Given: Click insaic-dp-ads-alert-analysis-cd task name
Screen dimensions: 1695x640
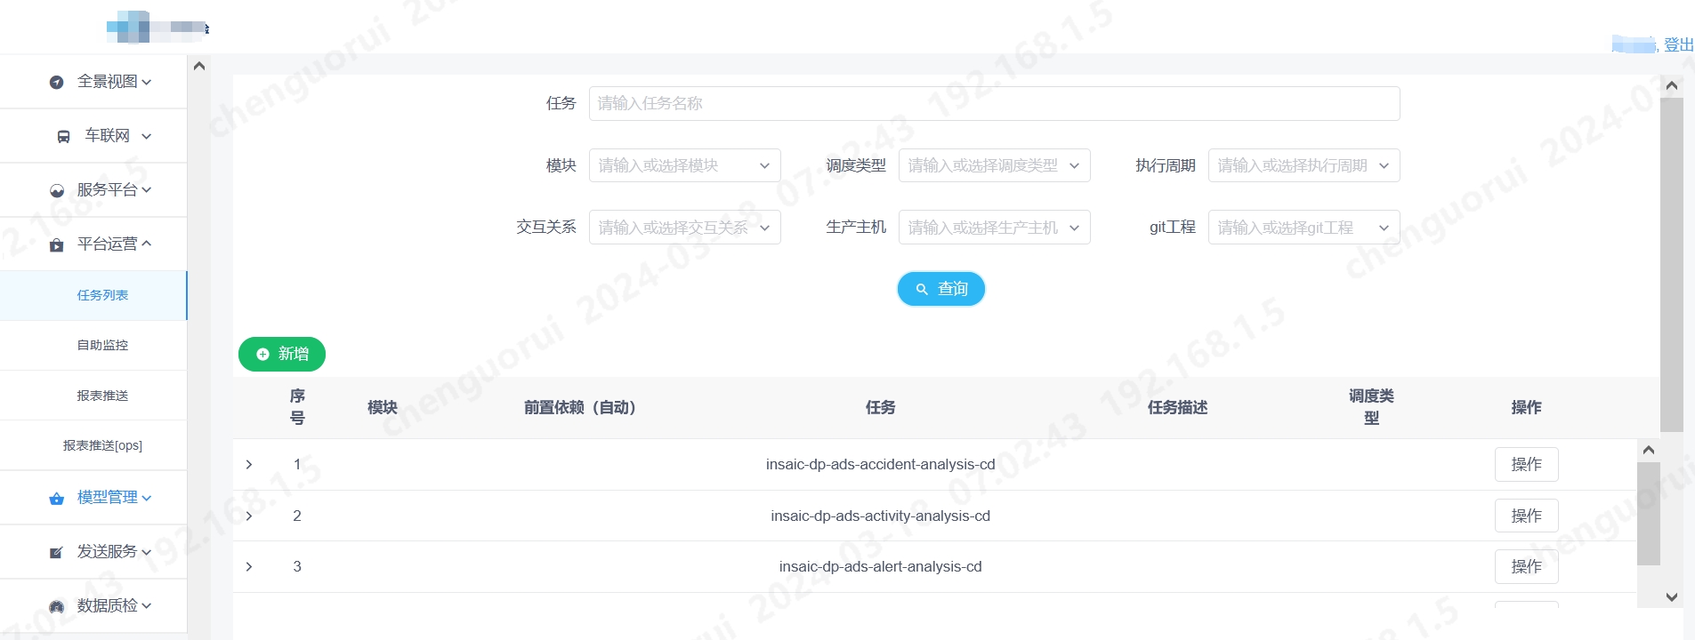Looking at the screenshot, I should click(880, 566).
